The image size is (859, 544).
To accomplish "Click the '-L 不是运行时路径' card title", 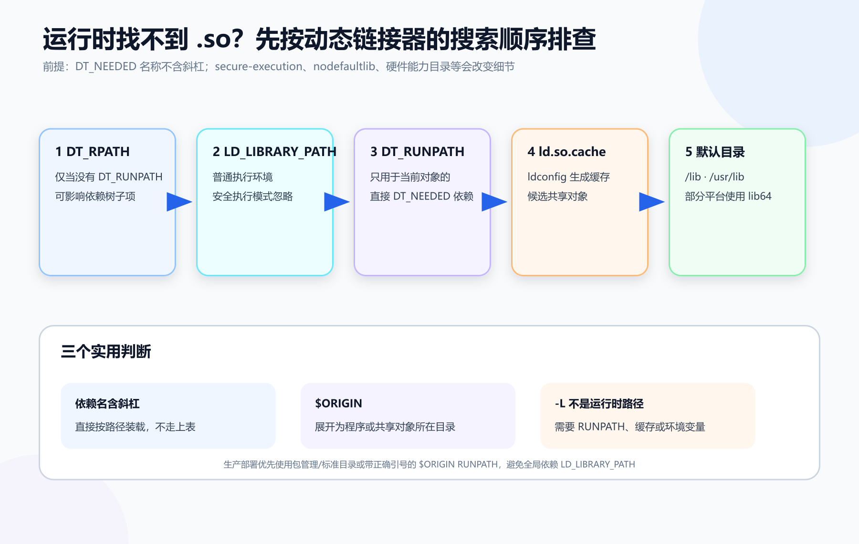I will [x=599, y=404].
